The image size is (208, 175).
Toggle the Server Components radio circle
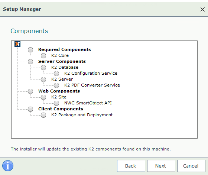[30, 62]
